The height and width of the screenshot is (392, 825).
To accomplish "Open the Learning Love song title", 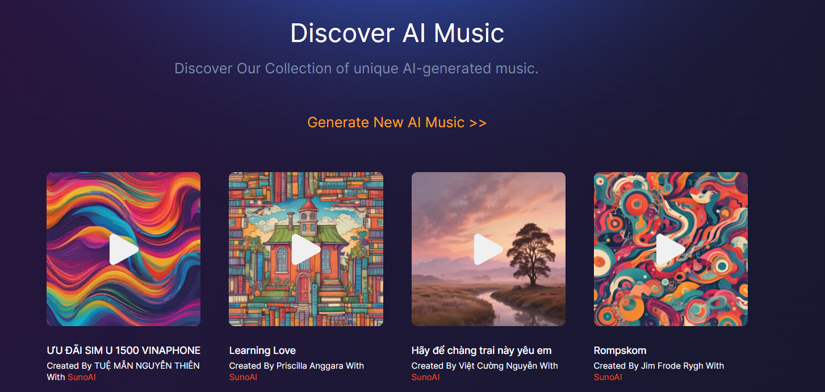I will pos(262,351).
